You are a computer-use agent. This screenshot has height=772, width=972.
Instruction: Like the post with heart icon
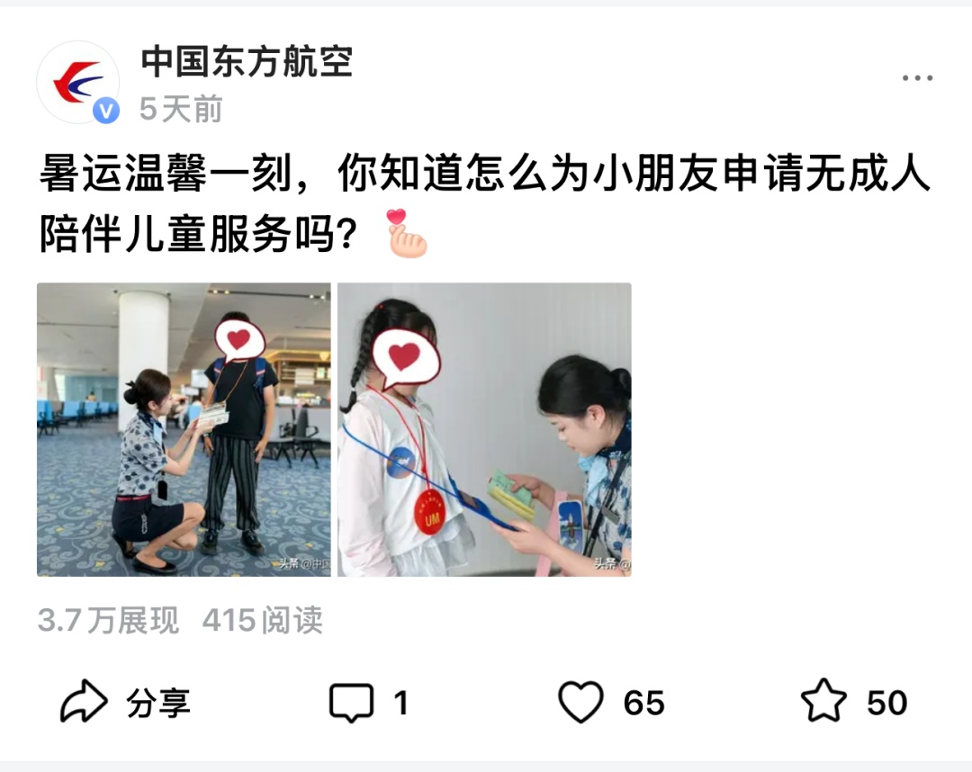pos(580,701)
